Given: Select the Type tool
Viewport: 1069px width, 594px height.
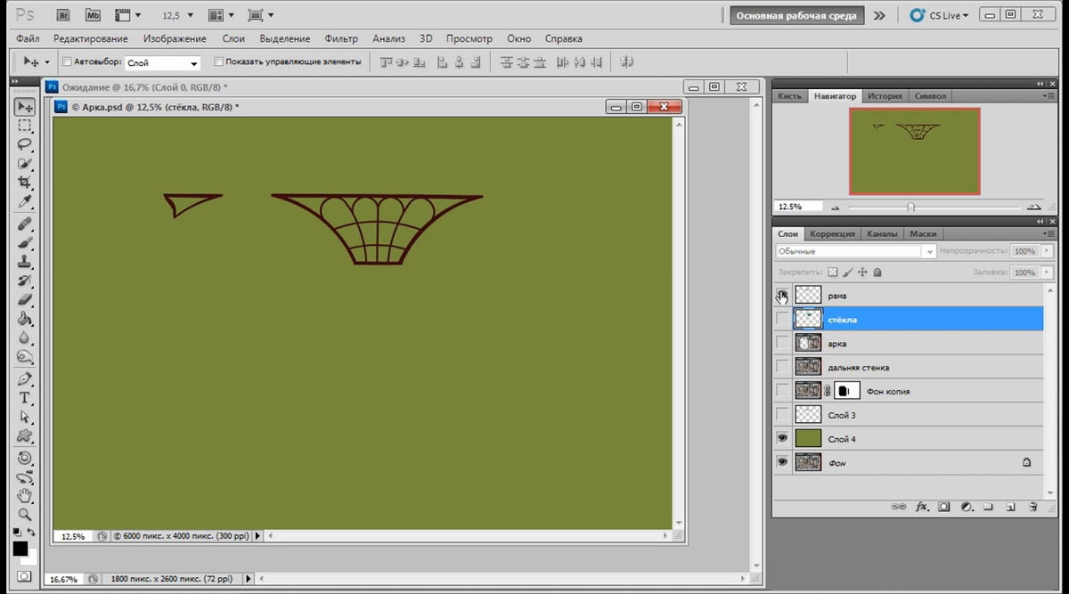Looking at the screenshot, I should 25,397.
